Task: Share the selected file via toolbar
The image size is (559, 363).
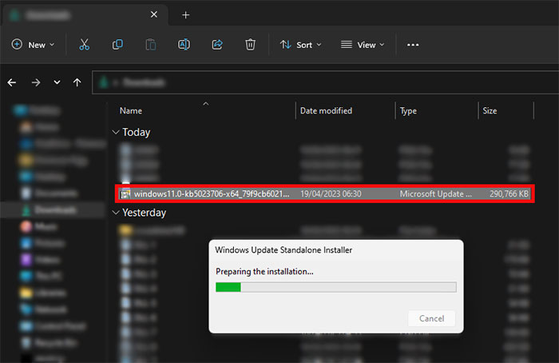Action: [217, 45]
